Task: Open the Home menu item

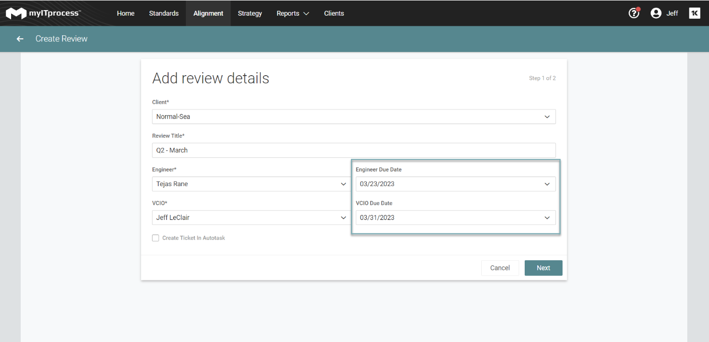Action: [x=126, y=13]
